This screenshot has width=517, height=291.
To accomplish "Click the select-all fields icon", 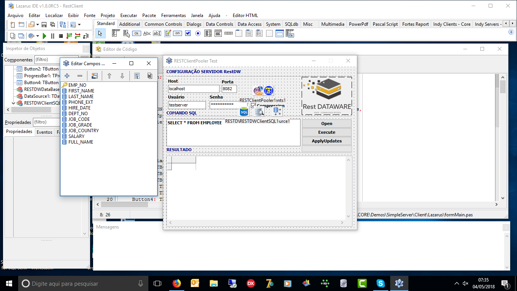I will 137,76.
